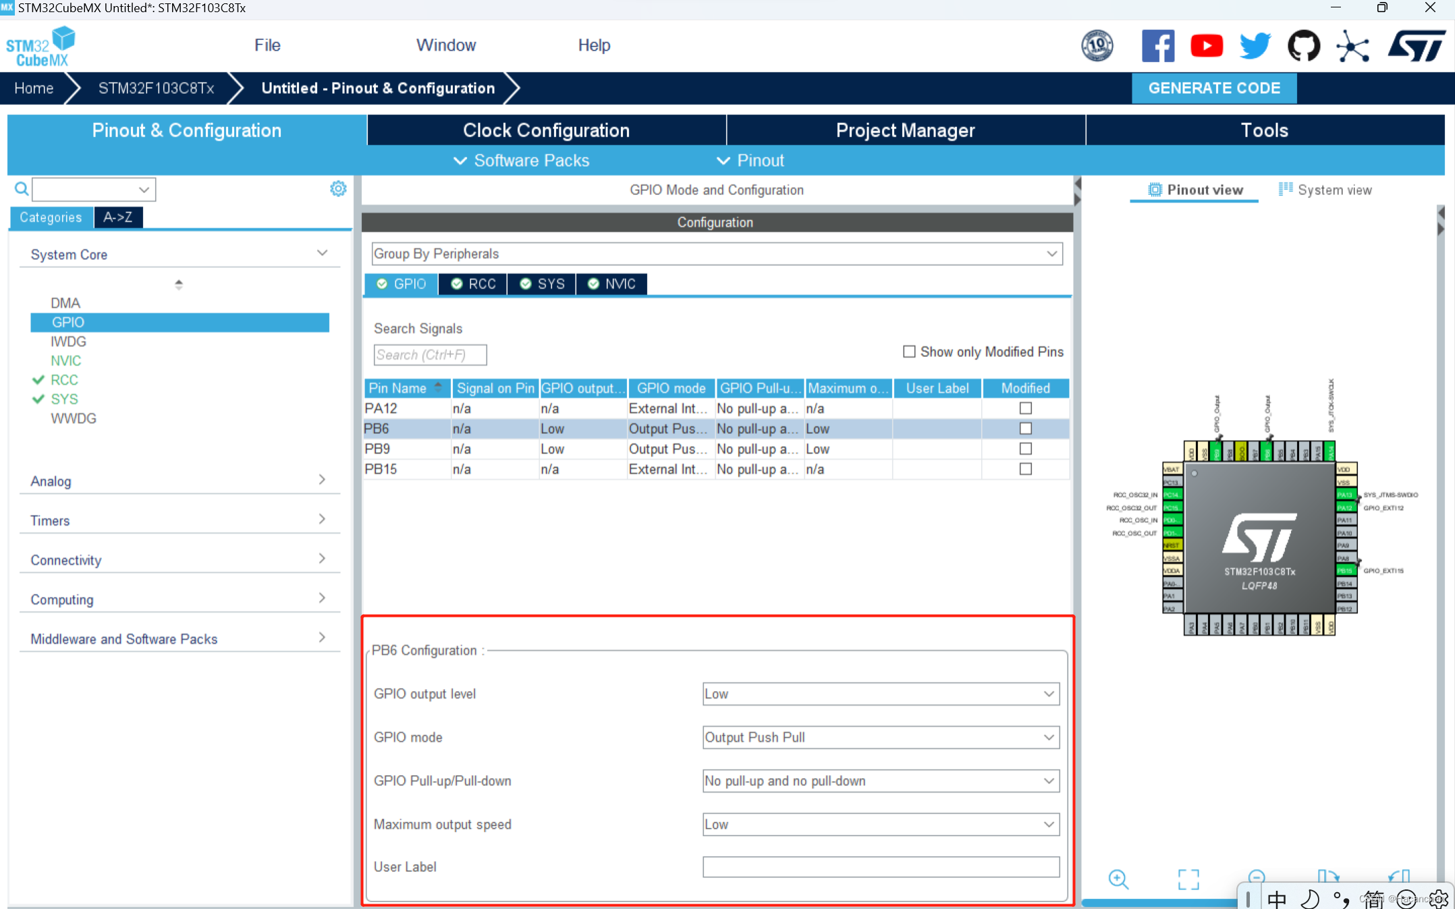The width and height of the screenshot is (1455, 909).
Task: Click the Facebook icon in header
Action: 1157,46
